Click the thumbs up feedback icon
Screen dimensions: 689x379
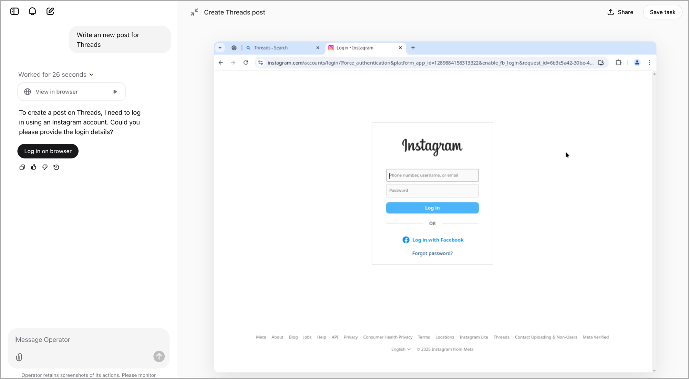[33, 167]
